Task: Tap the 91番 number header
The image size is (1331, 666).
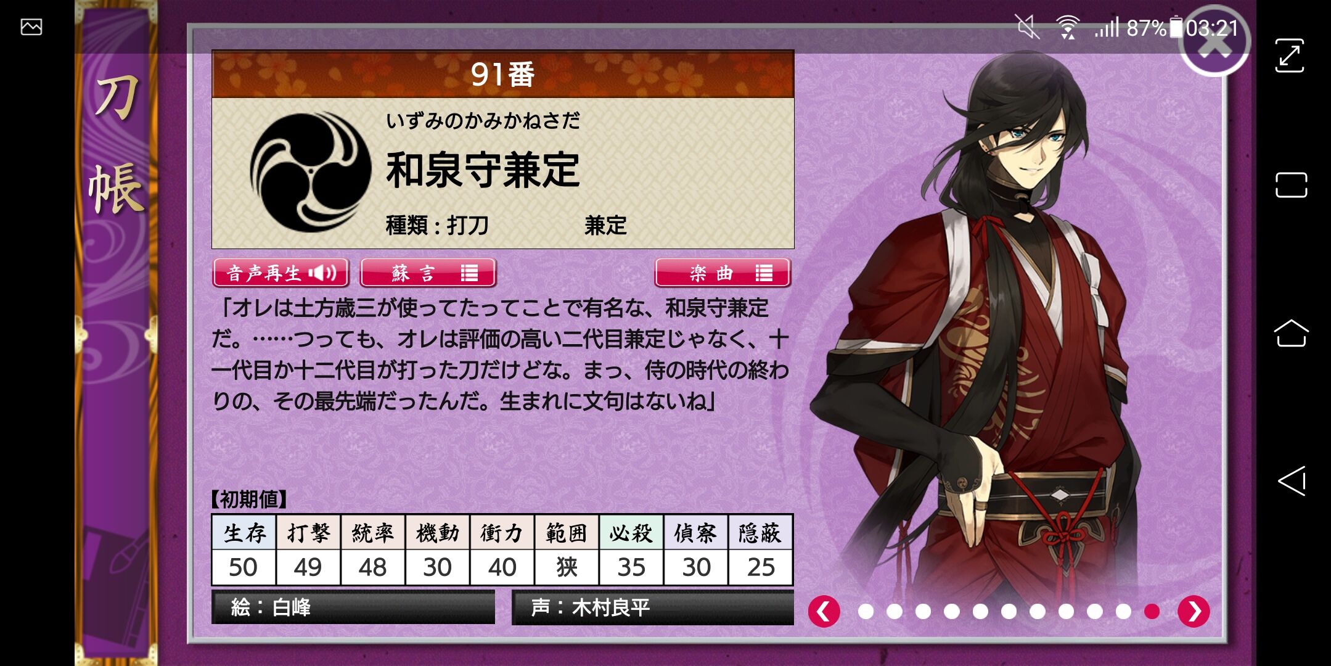Action: (503, 74)
